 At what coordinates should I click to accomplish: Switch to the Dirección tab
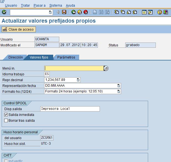pos(16,57)
